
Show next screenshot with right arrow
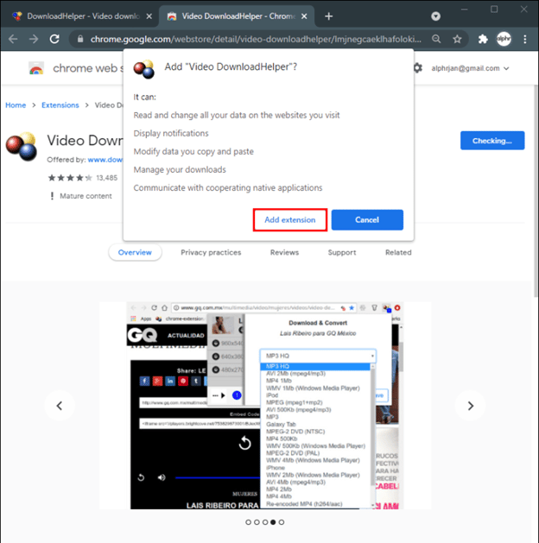(470, 405)
